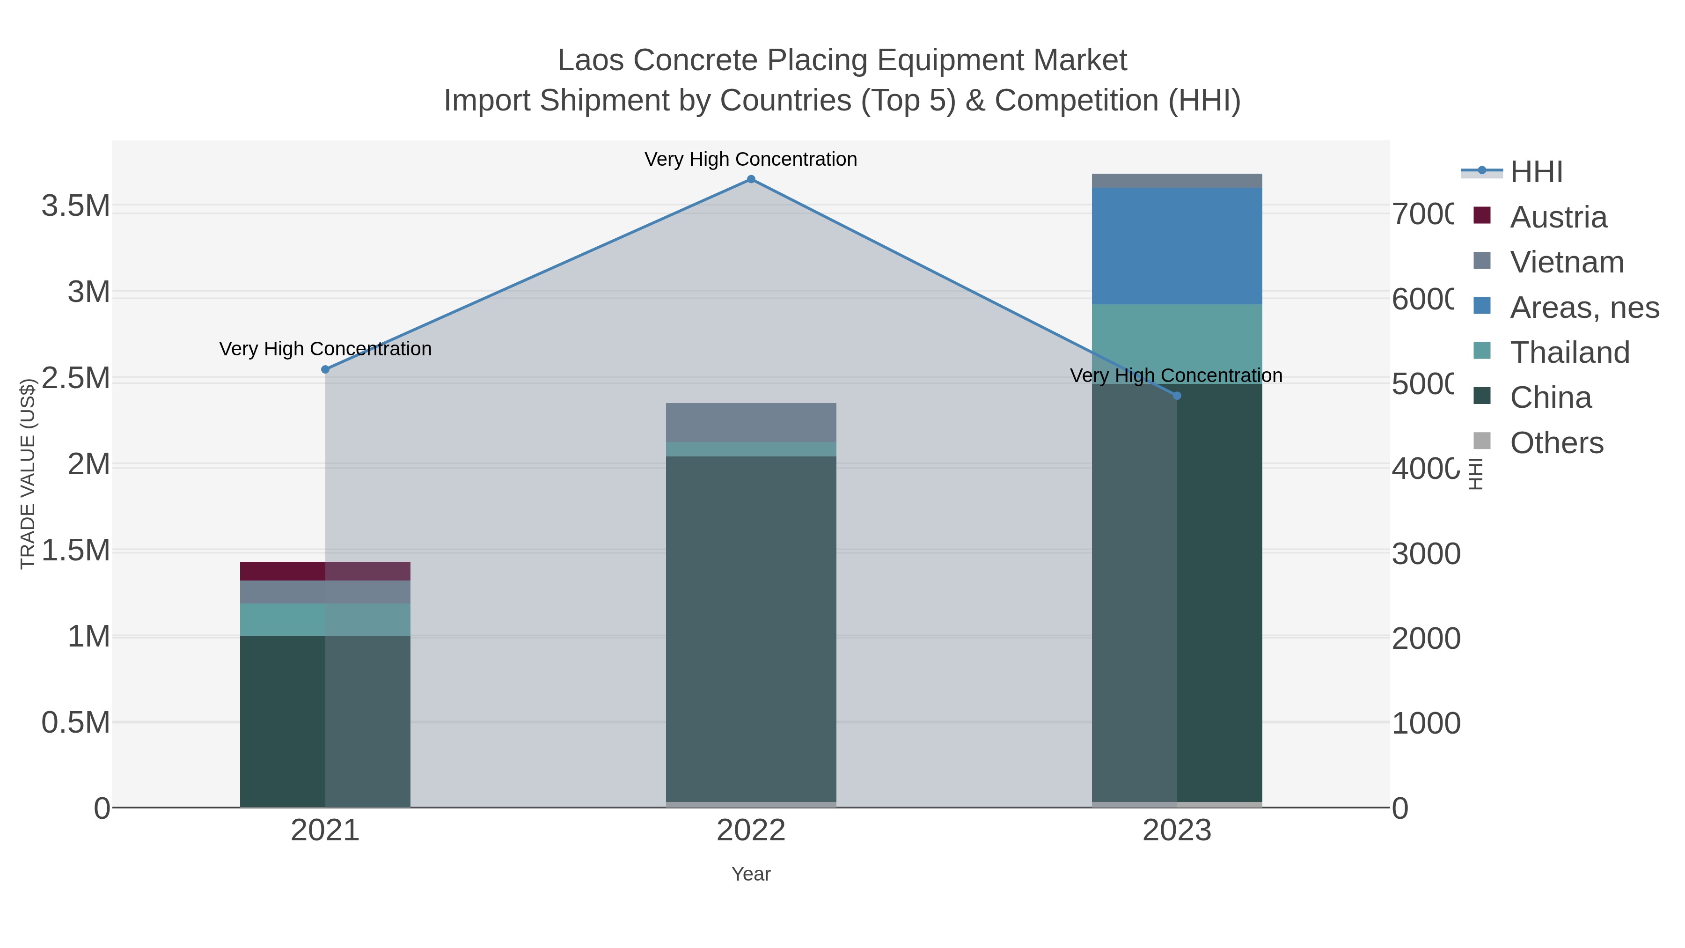Screen dimensions: 1685x948
Task: Click Very High Concentration label above 2022
Action: click(x=751, y=159)
